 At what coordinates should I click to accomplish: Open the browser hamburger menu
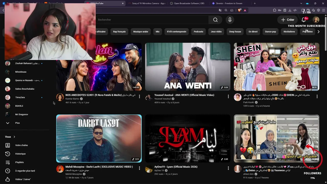tap(323, 10)
